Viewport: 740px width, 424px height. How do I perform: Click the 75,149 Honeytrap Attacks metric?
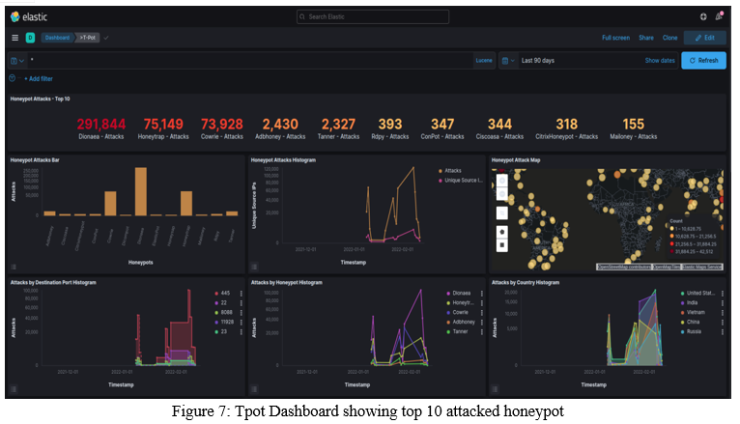pos(163,128)
